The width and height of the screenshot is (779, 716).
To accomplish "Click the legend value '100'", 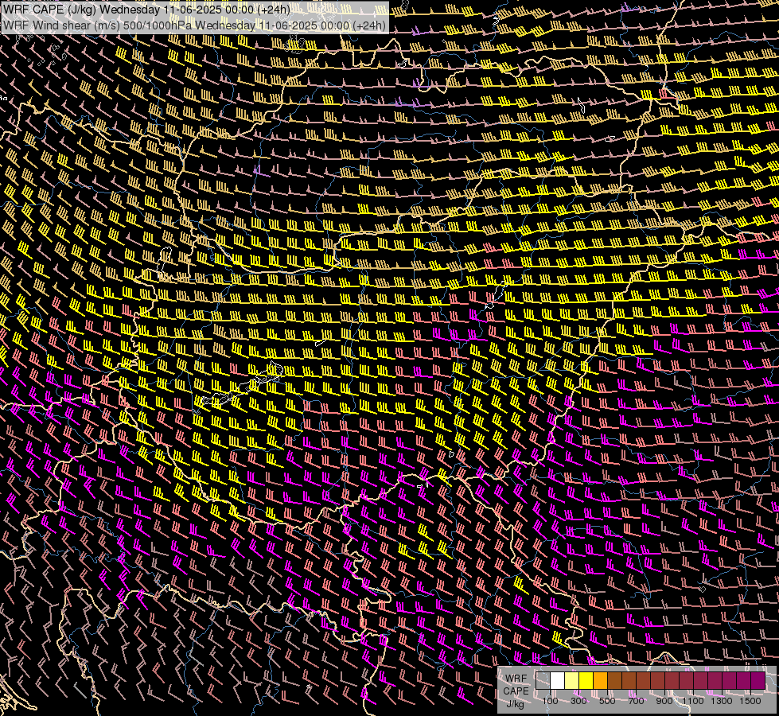I will pos(550,701).
